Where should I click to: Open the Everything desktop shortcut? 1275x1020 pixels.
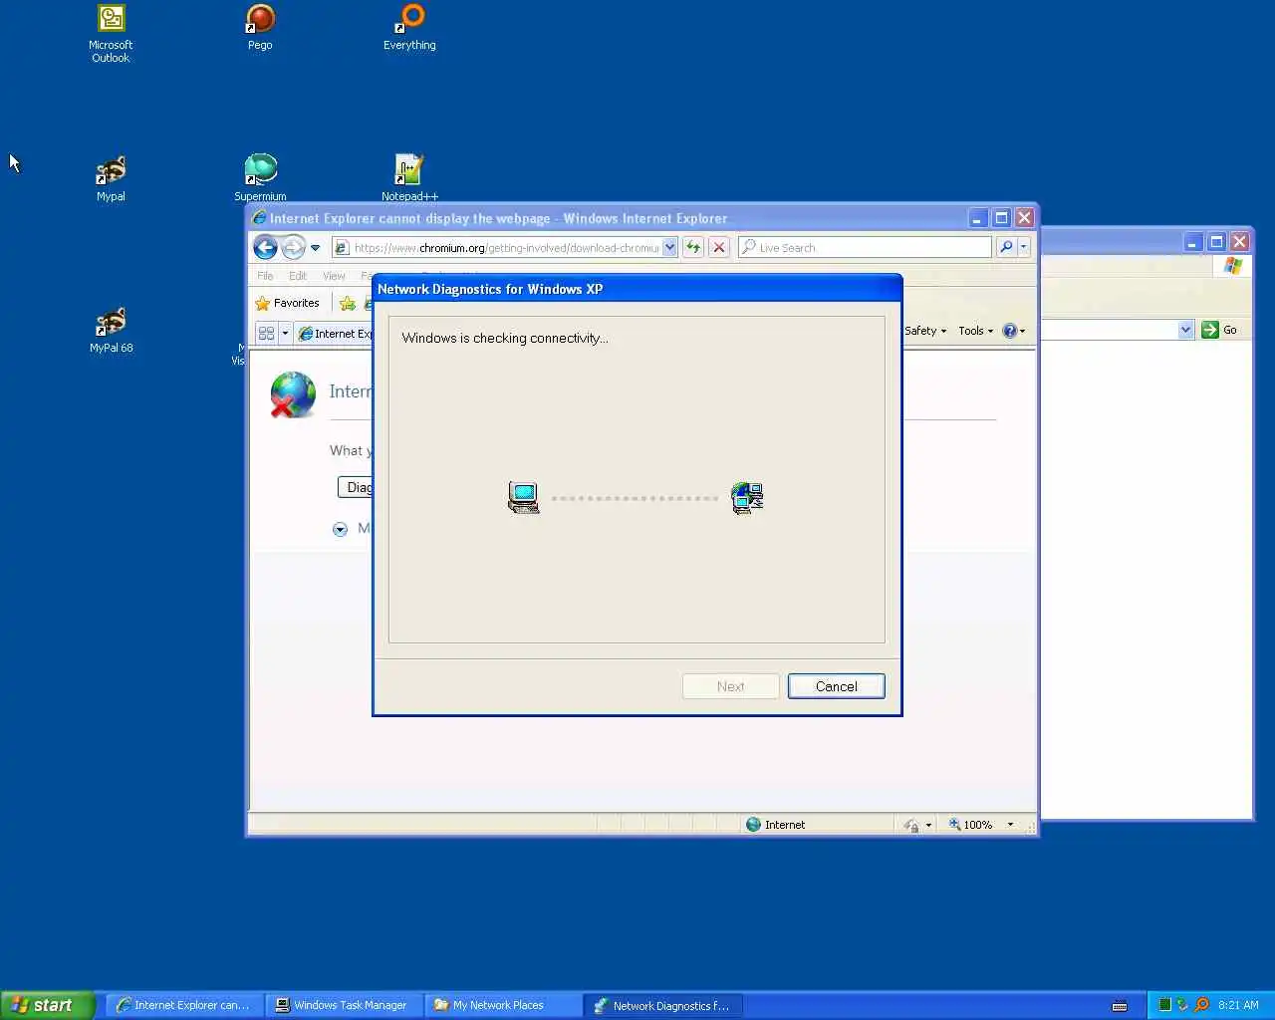pos(409,27)
